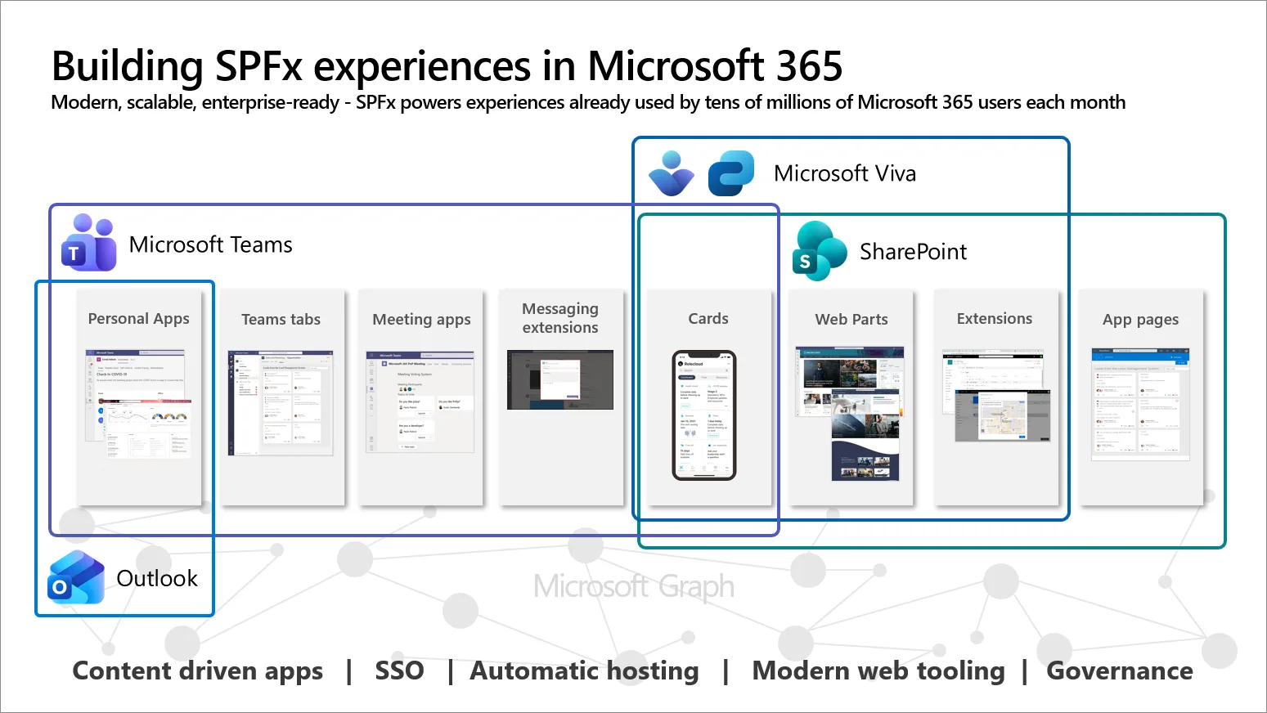Open the Web Parts screenshot collage
Viewport: 1267px width, 713px height.
850,413
